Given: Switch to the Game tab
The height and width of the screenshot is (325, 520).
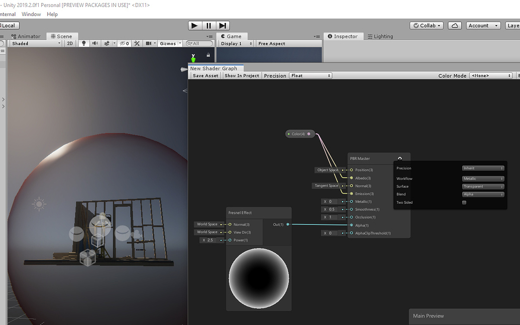Looking at the screenshot, I should pos(231,37).
